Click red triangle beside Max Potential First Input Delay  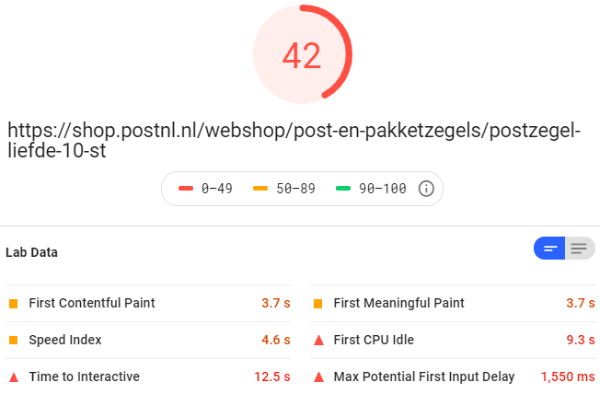click(x=318, y=377)
